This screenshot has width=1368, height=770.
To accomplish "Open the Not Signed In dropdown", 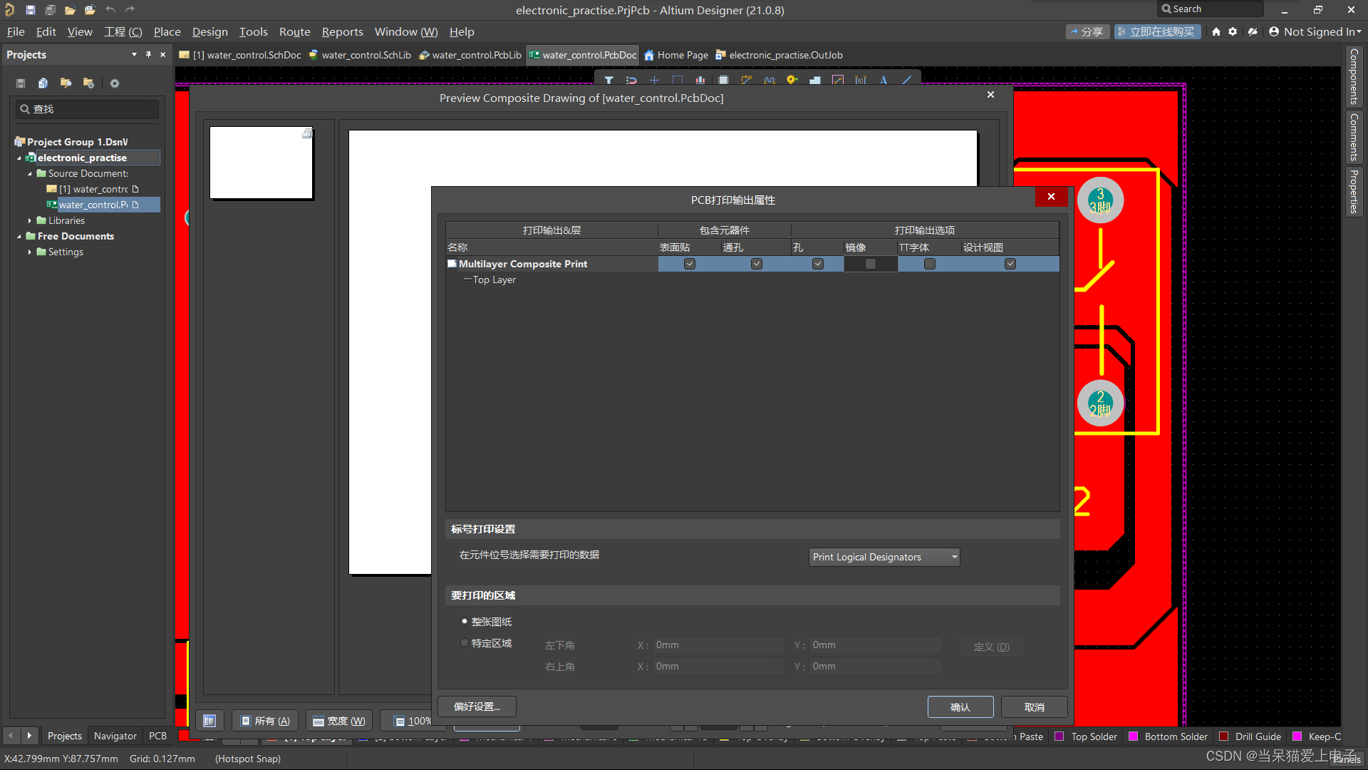I will click(1315, 31).
